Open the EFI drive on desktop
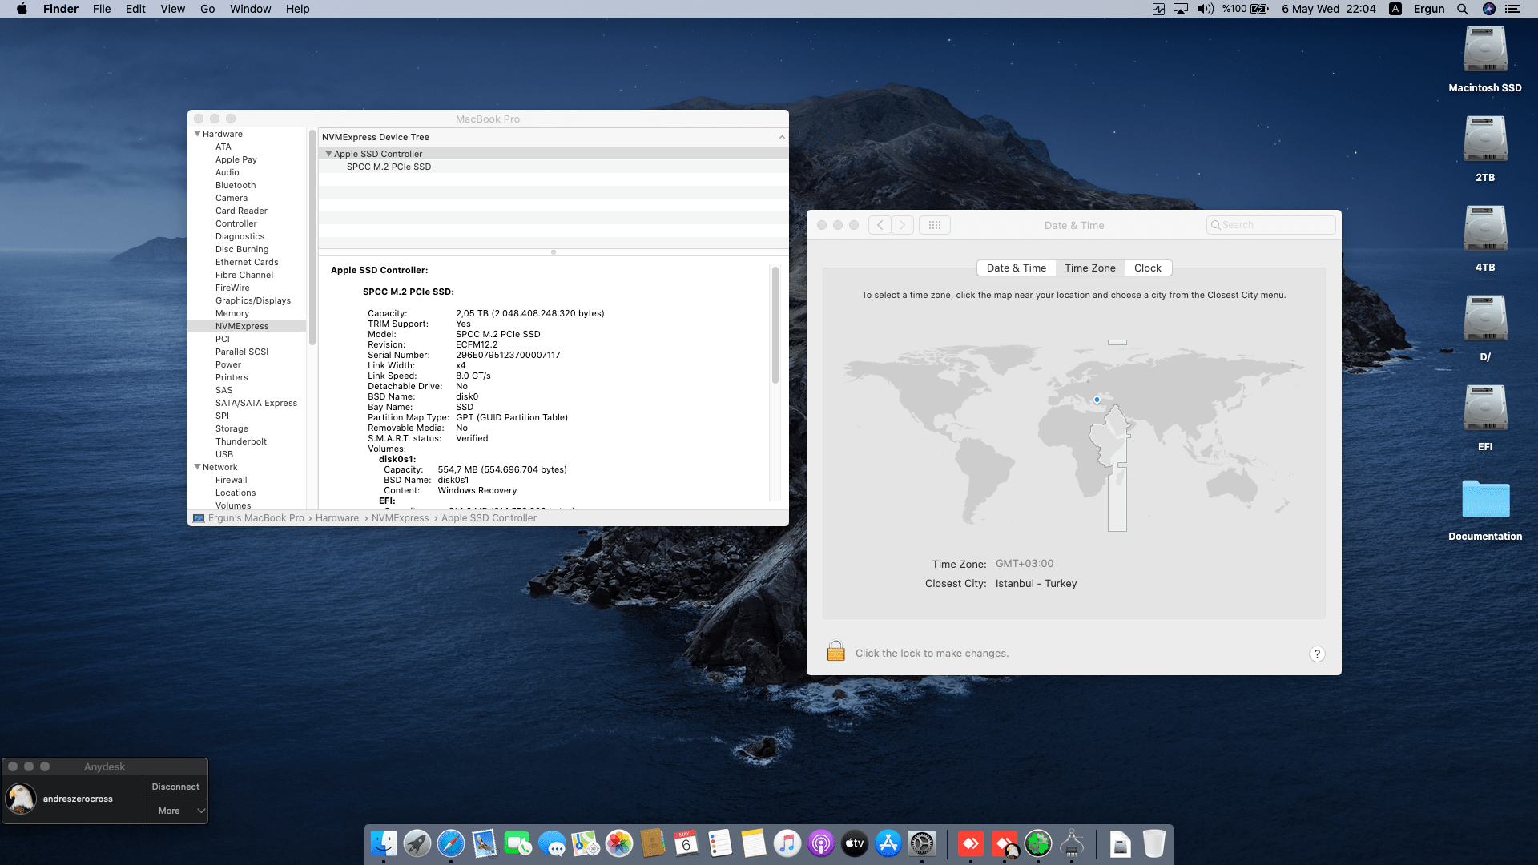Image resolution: width=1538 pixels, height=865 pixels. pos(1484,409)
